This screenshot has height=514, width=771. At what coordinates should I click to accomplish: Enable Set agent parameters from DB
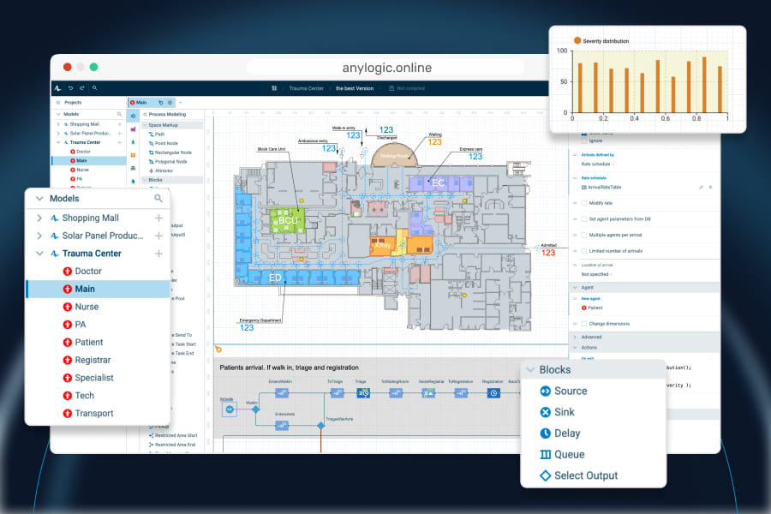click(584, 219)
